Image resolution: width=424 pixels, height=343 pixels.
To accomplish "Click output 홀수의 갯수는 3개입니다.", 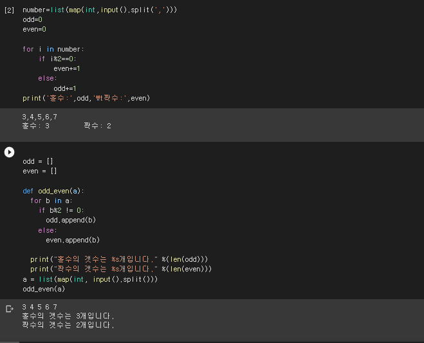I will coord(68,316).
